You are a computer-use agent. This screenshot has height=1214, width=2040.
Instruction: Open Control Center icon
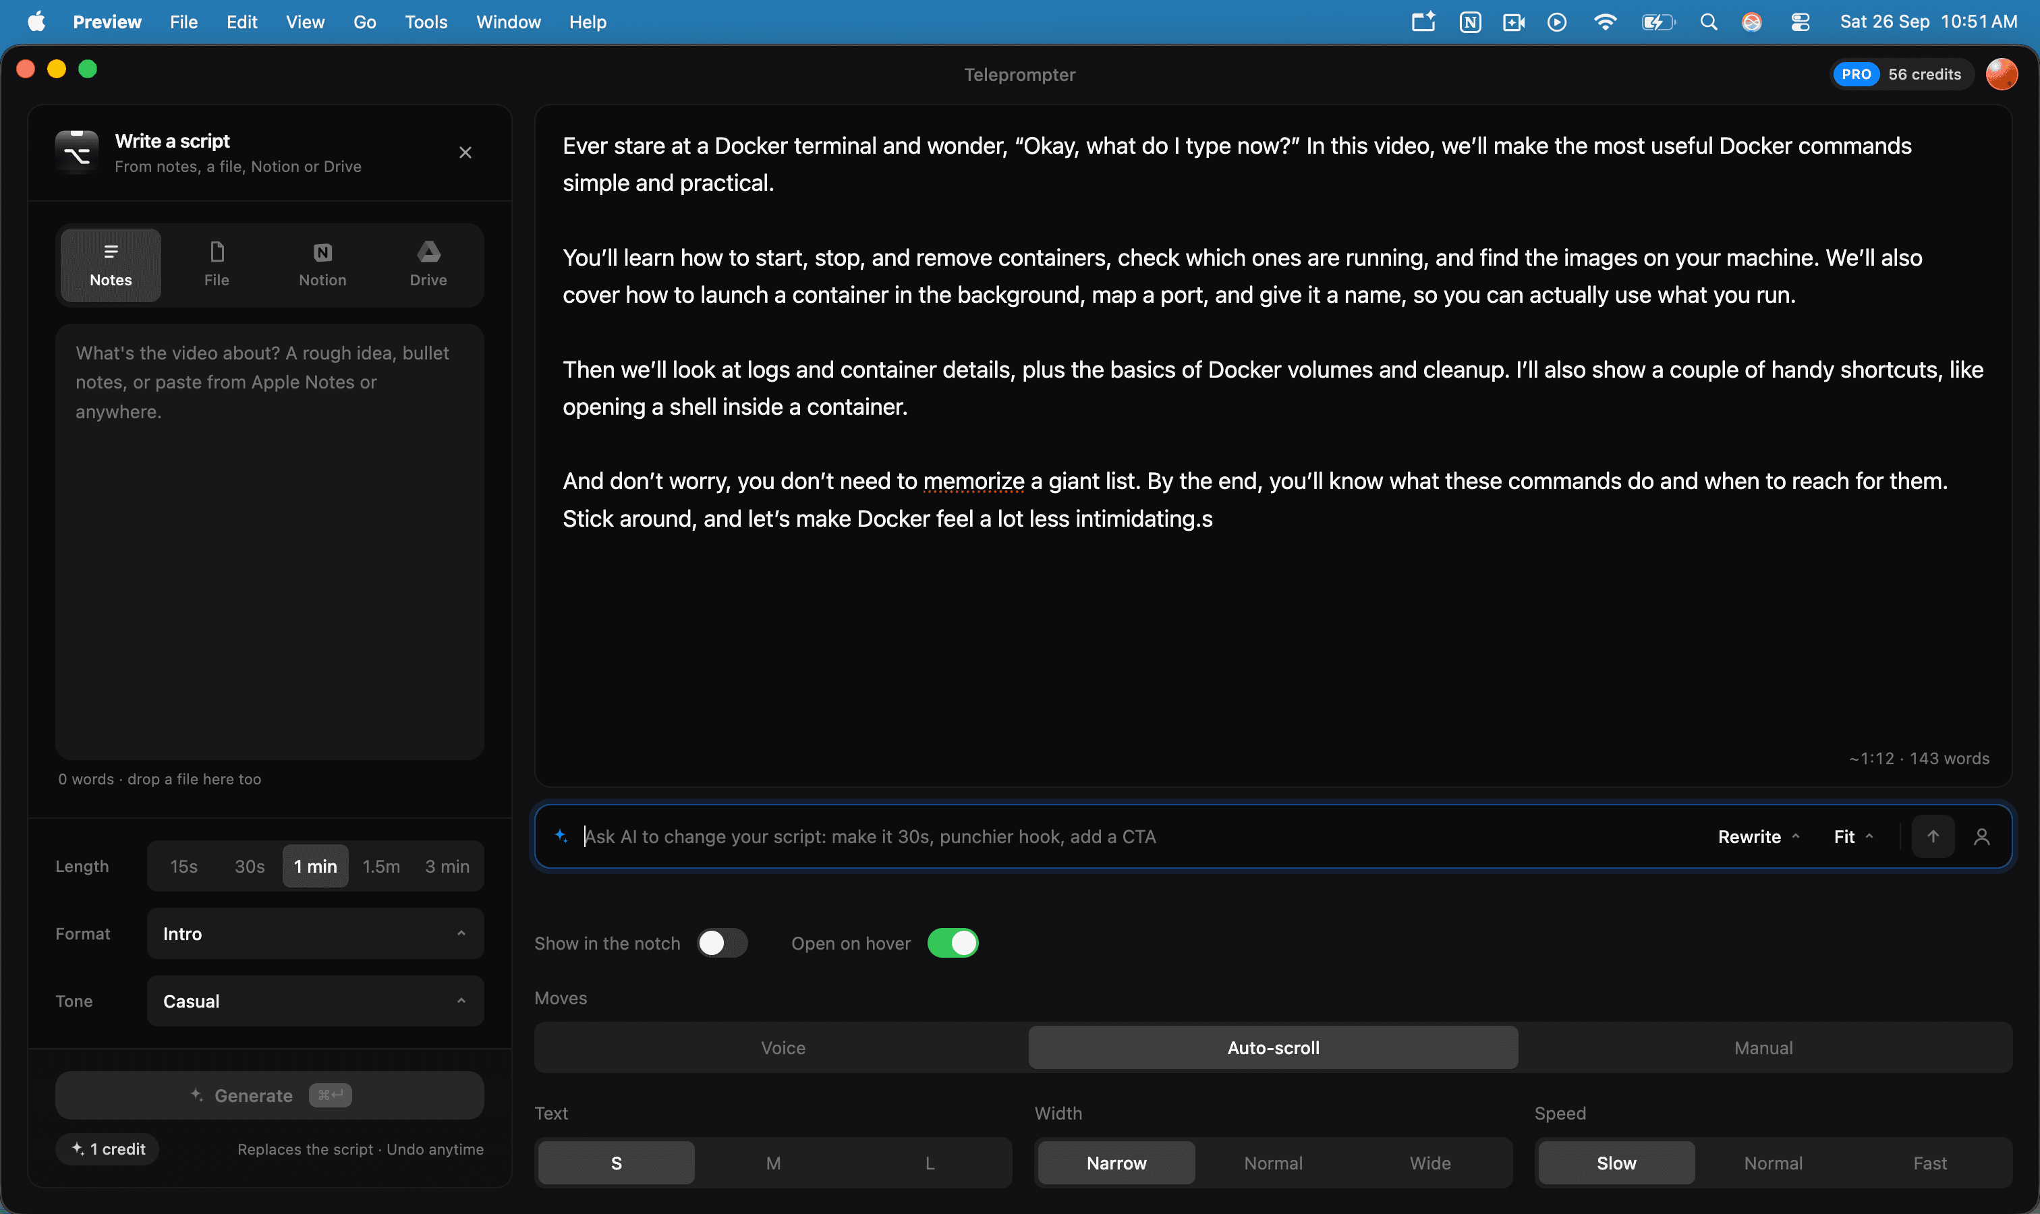click(1799, 22)
